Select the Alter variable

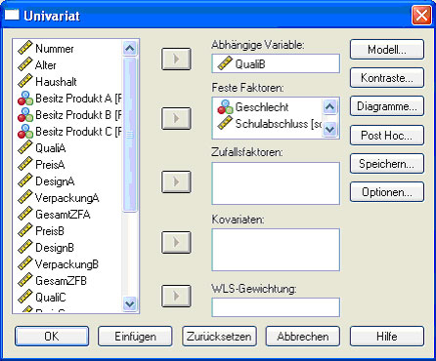[x=46, y=65]
